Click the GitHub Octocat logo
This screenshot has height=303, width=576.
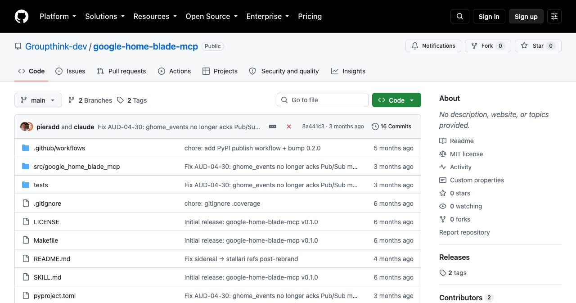[22, 16]
